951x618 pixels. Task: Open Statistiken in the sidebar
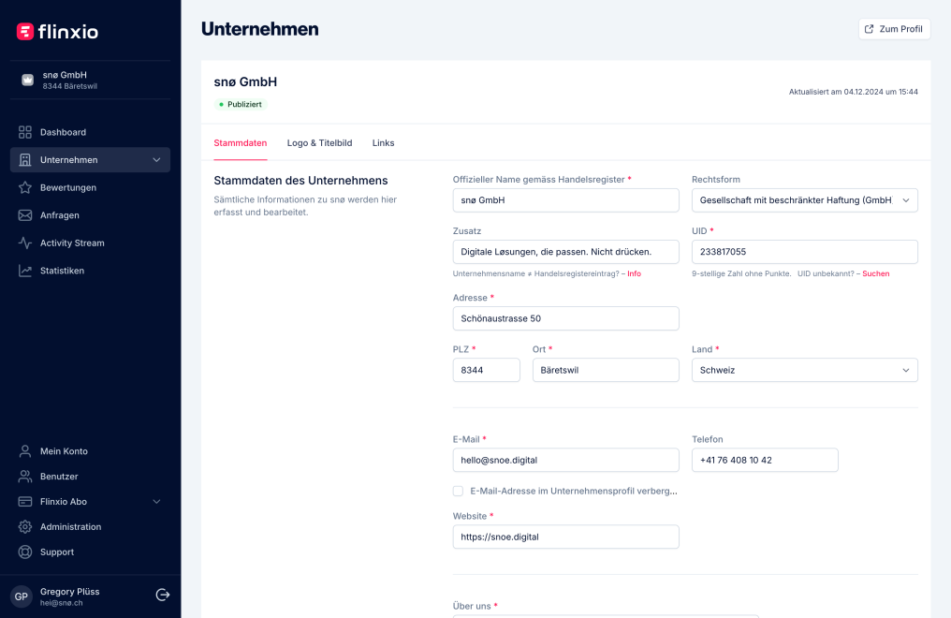pos(90,271)
